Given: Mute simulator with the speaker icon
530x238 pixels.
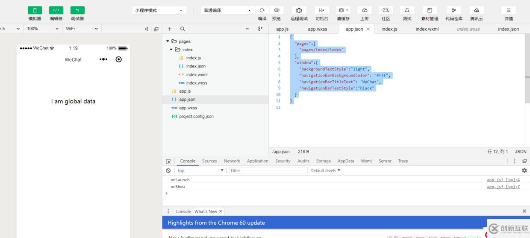Looking at the screenshot, I should (x=147, y=29).
